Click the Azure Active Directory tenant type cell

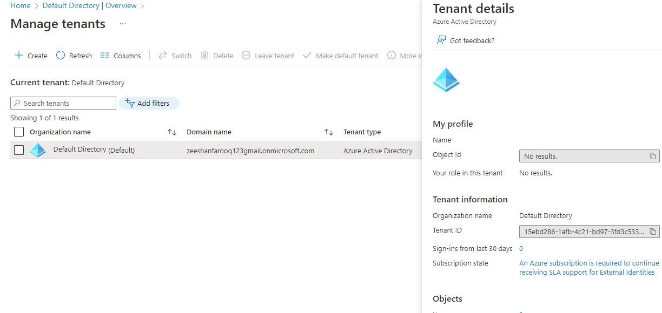click(378, 151)
